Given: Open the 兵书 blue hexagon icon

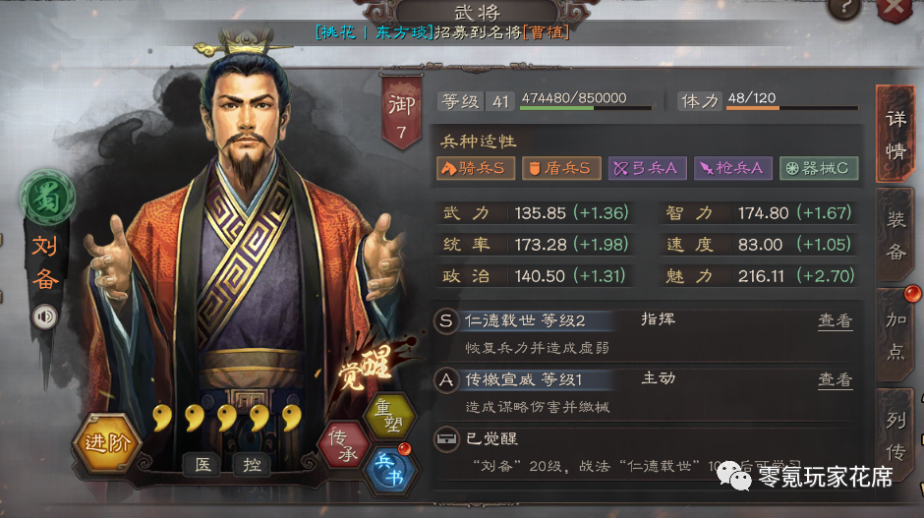Looking at the screenshot, I should point(389,470).
